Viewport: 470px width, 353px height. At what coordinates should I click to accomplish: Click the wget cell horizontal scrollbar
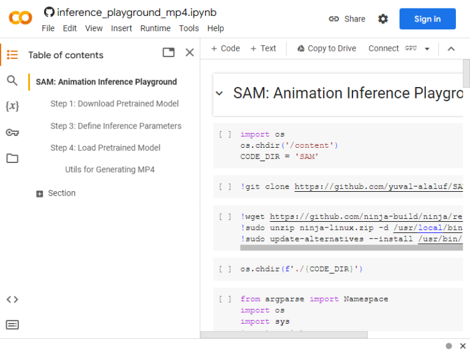click(x=351, y=248)
